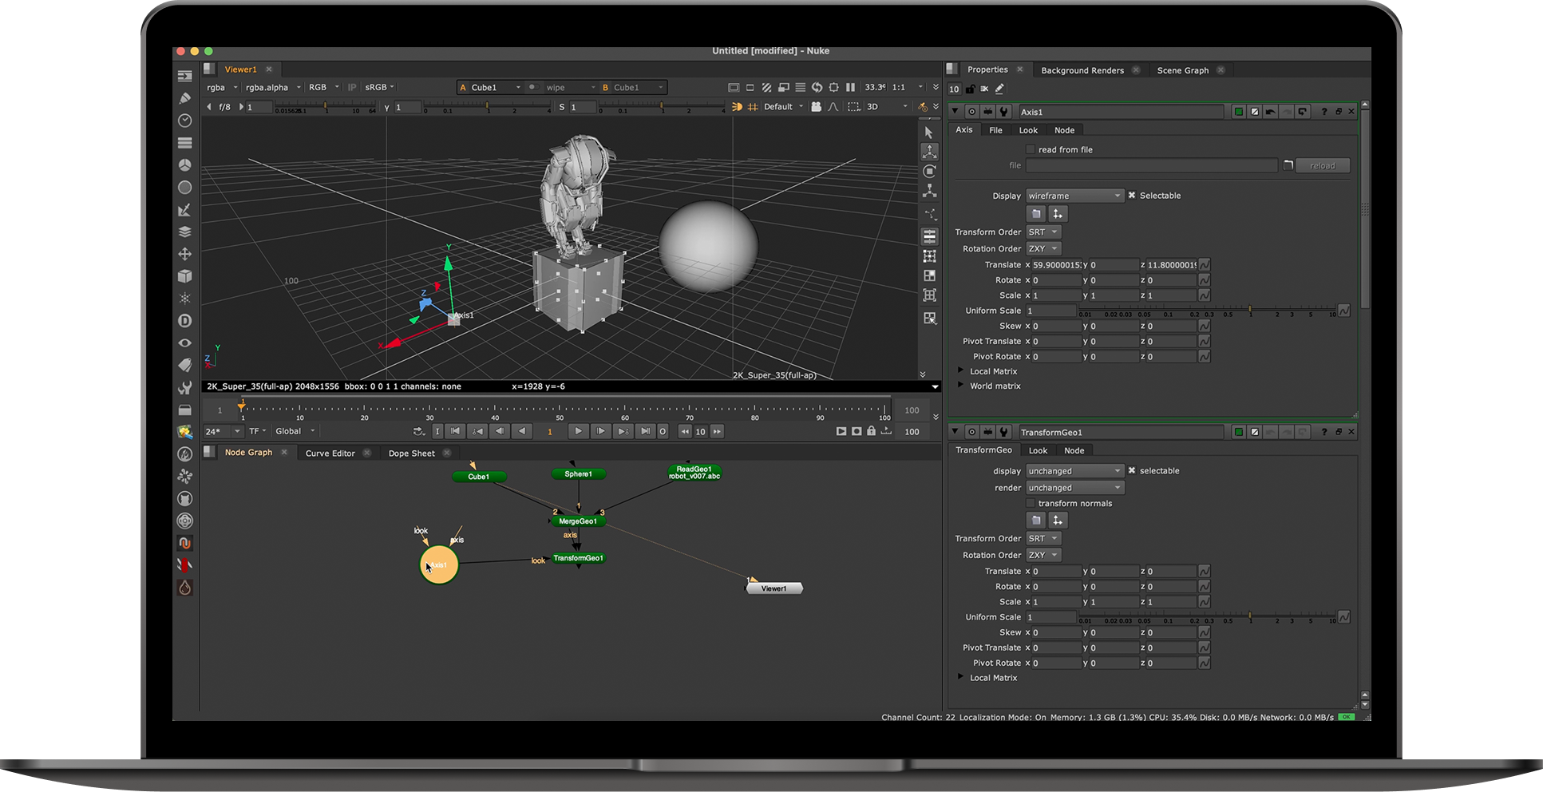Click the pause icon in viewer top bar
Screen dimensions: 1543x792
[850, 88]
